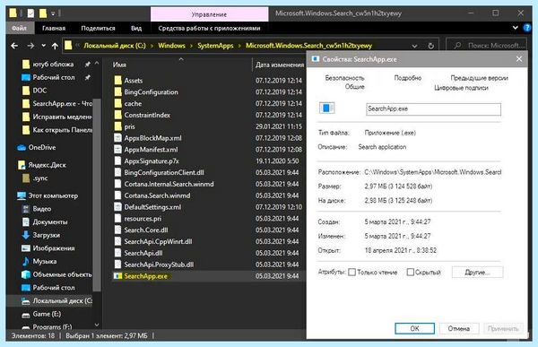
Task: Collapse the ribbon with the chevron
Action: (x=516, y=28)
